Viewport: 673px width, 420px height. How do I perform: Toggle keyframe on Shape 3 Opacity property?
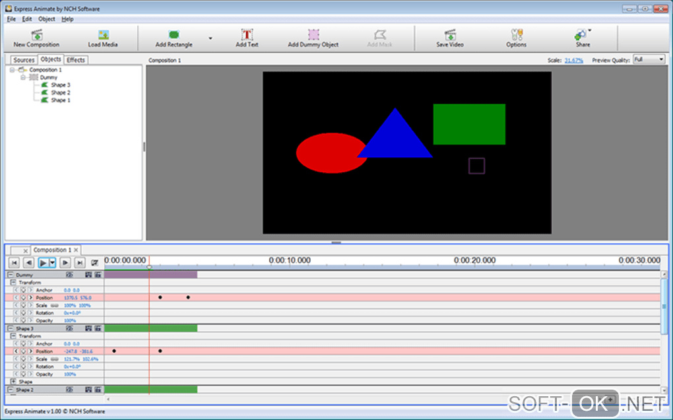tap(23, 374)
